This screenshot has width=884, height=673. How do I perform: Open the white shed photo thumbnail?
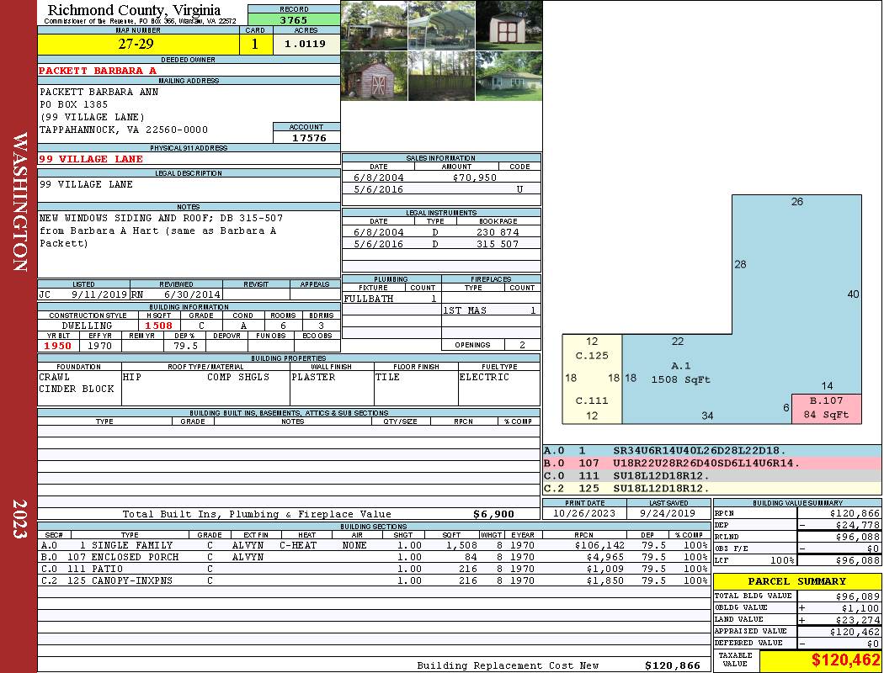point(509,25)
